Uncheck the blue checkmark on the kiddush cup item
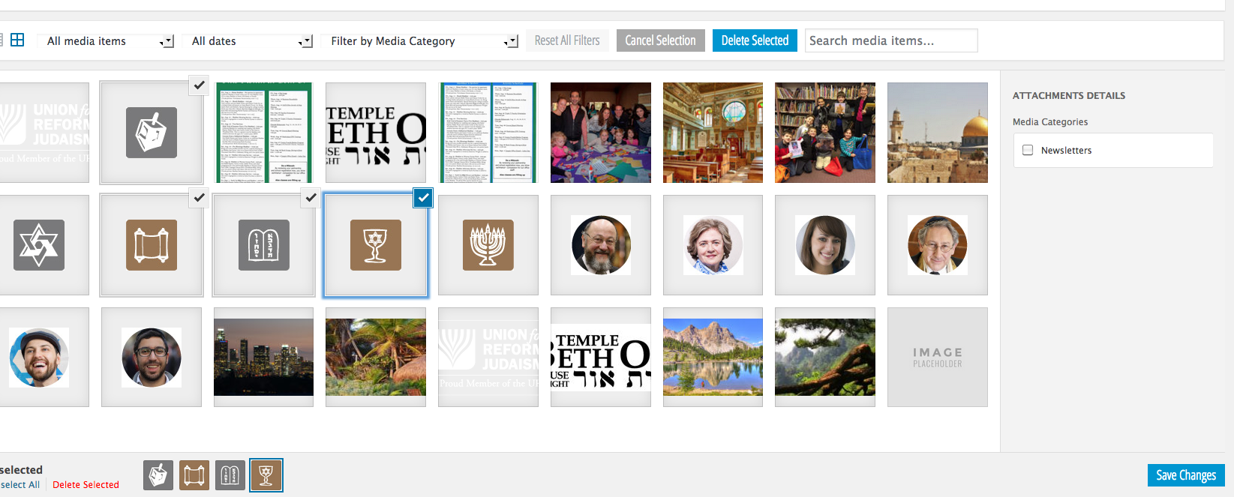1234x497 pixels. tap(423, 198)
